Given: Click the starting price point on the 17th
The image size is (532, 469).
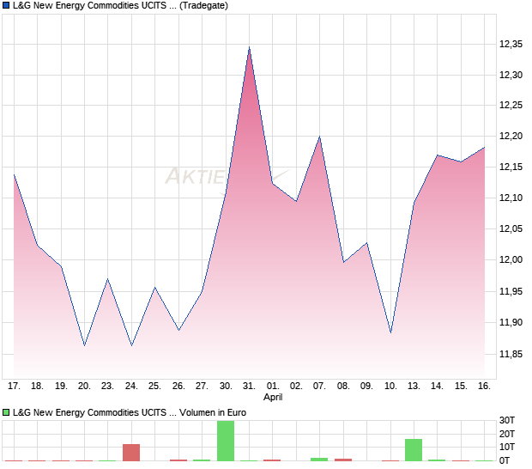Looking at the screenshot, I should pos(14,174).
